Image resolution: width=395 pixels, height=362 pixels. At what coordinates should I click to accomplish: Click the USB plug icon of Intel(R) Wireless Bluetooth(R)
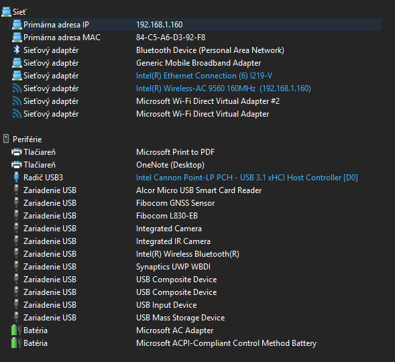tap(16, 254)
